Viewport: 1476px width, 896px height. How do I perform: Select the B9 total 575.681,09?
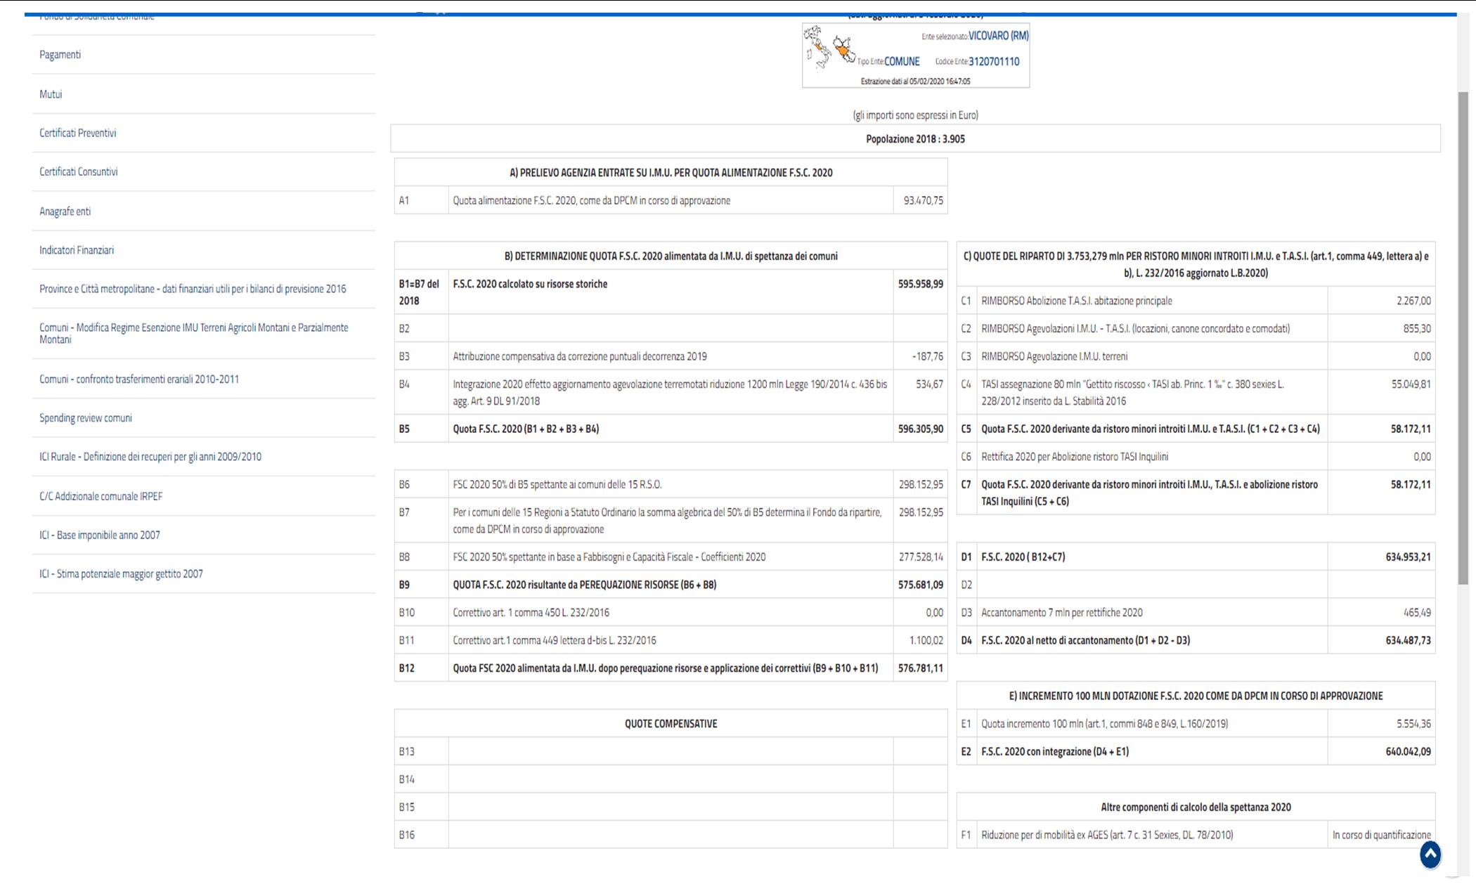click(x=921, y=585)
